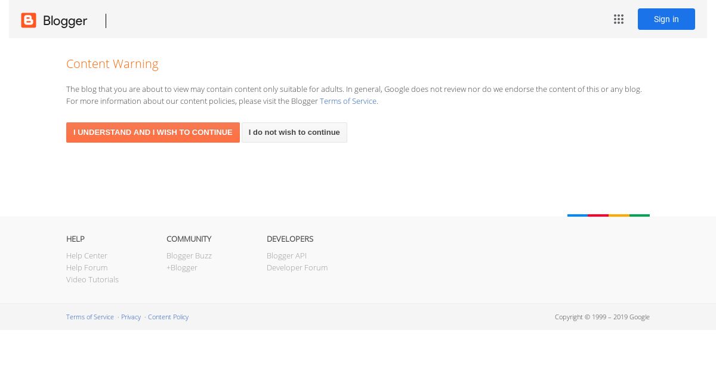Select the Content Warning heading
The image size is (716, 376).
(112, 64)
